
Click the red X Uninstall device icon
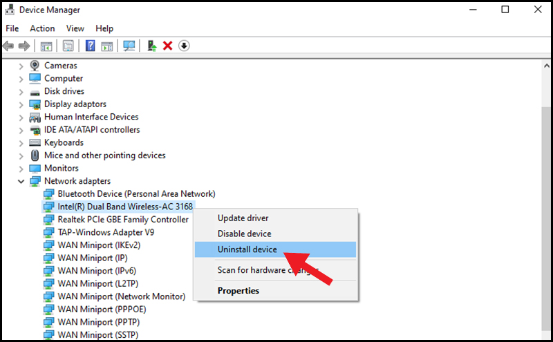pos(167,46)
